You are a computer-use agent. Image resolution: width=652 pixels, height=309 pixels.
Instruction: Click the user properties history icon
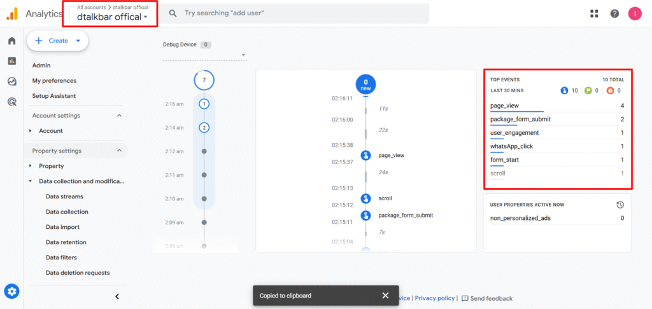pos(620,205)
